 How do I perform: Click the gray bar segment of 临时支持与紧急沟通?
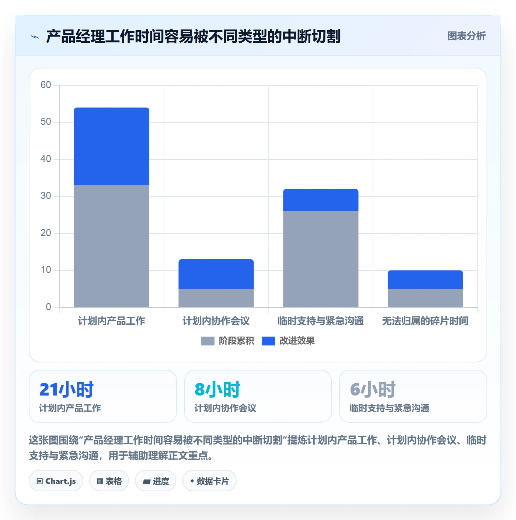321,259
